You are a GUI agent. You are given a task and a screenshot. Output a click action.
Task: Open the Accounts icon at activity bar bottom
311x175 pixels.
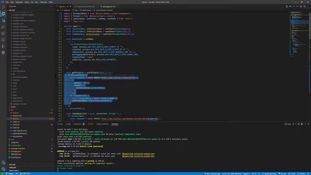tap(3, 163)
